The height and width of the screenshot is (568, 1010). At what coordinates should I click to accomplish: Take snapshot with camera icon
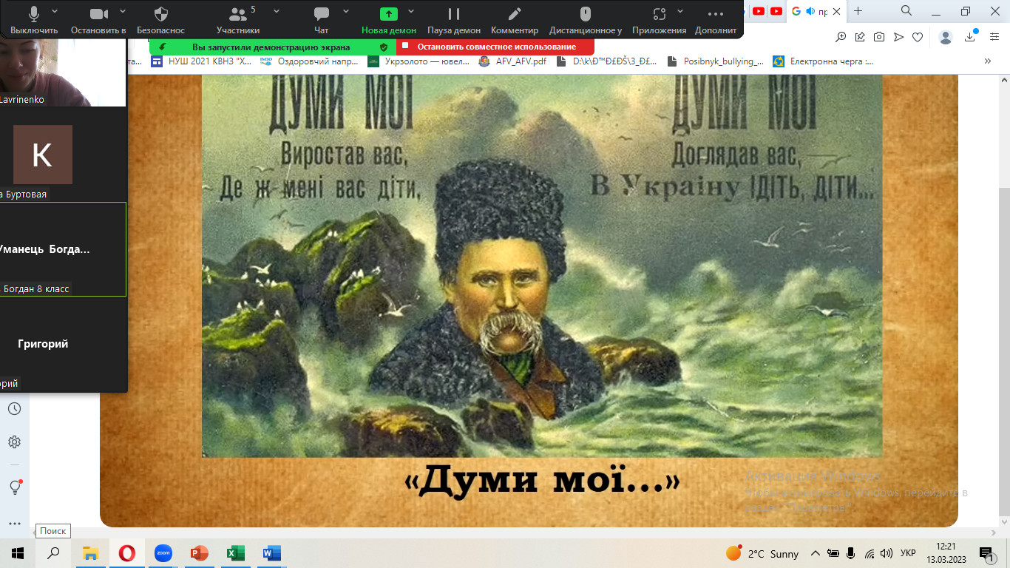coord(879,37)
